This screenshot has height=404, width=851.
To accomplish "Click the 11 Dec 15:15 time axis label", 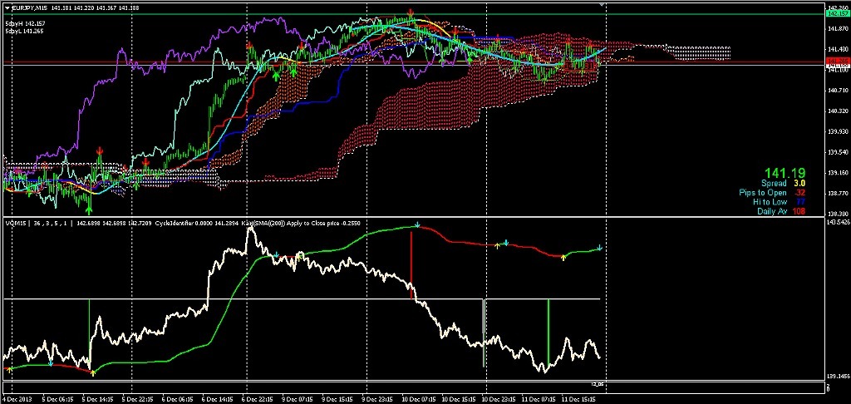I will pos(579,399).
